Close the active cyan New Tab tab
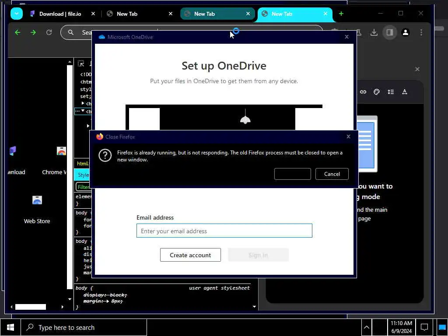 coord(325,14)
